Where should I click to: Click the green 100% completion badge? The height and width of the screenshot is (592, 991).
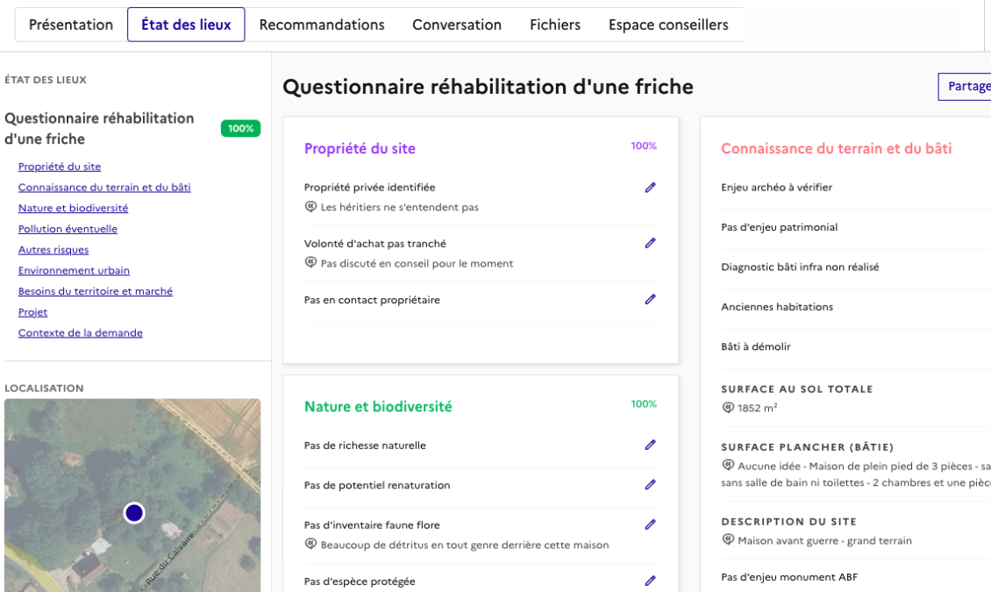[240, 129]
